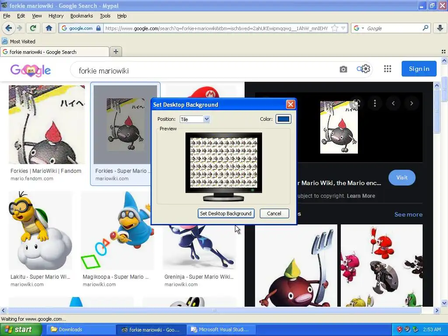The height and width of the screenshot is (336, 448).
Task: Bookmark this page with the star icon
Action: click(335, 28)
